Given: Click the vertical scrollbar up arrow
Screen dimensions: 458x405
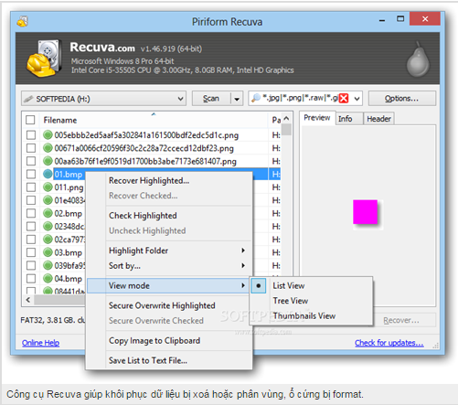Looking at the screenshot, I should click(286, 118).
